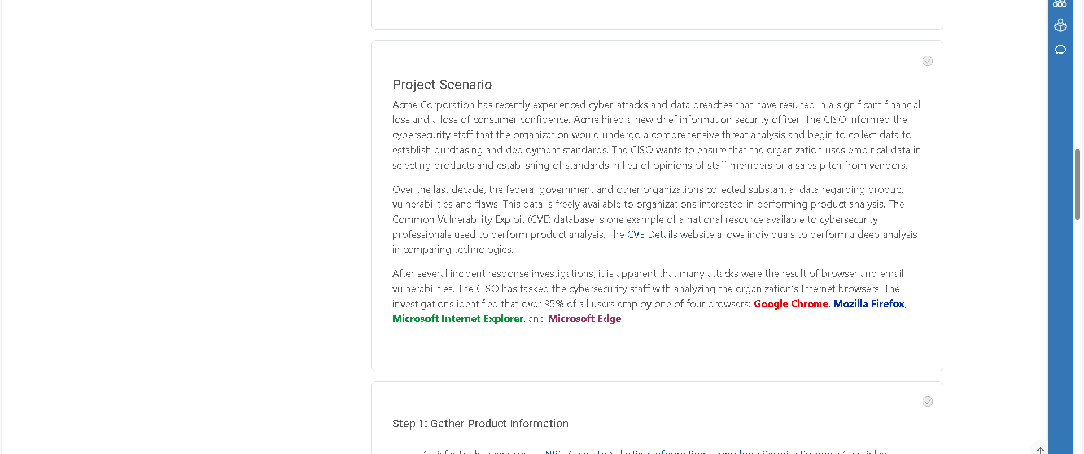Mark Project Scenario section complete with check circle
Viewport: 1084px width, 454px height.
[x=928, y=61]
